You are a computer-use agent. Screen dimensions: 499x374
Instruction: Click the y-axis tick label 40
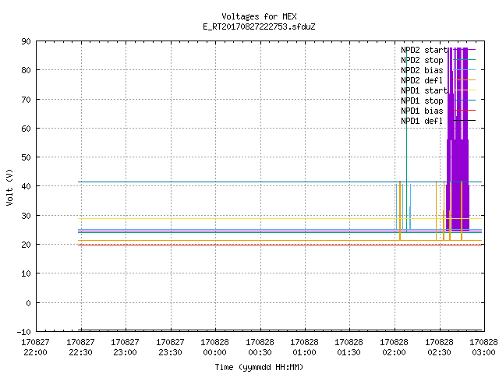(x=27, y=186)
